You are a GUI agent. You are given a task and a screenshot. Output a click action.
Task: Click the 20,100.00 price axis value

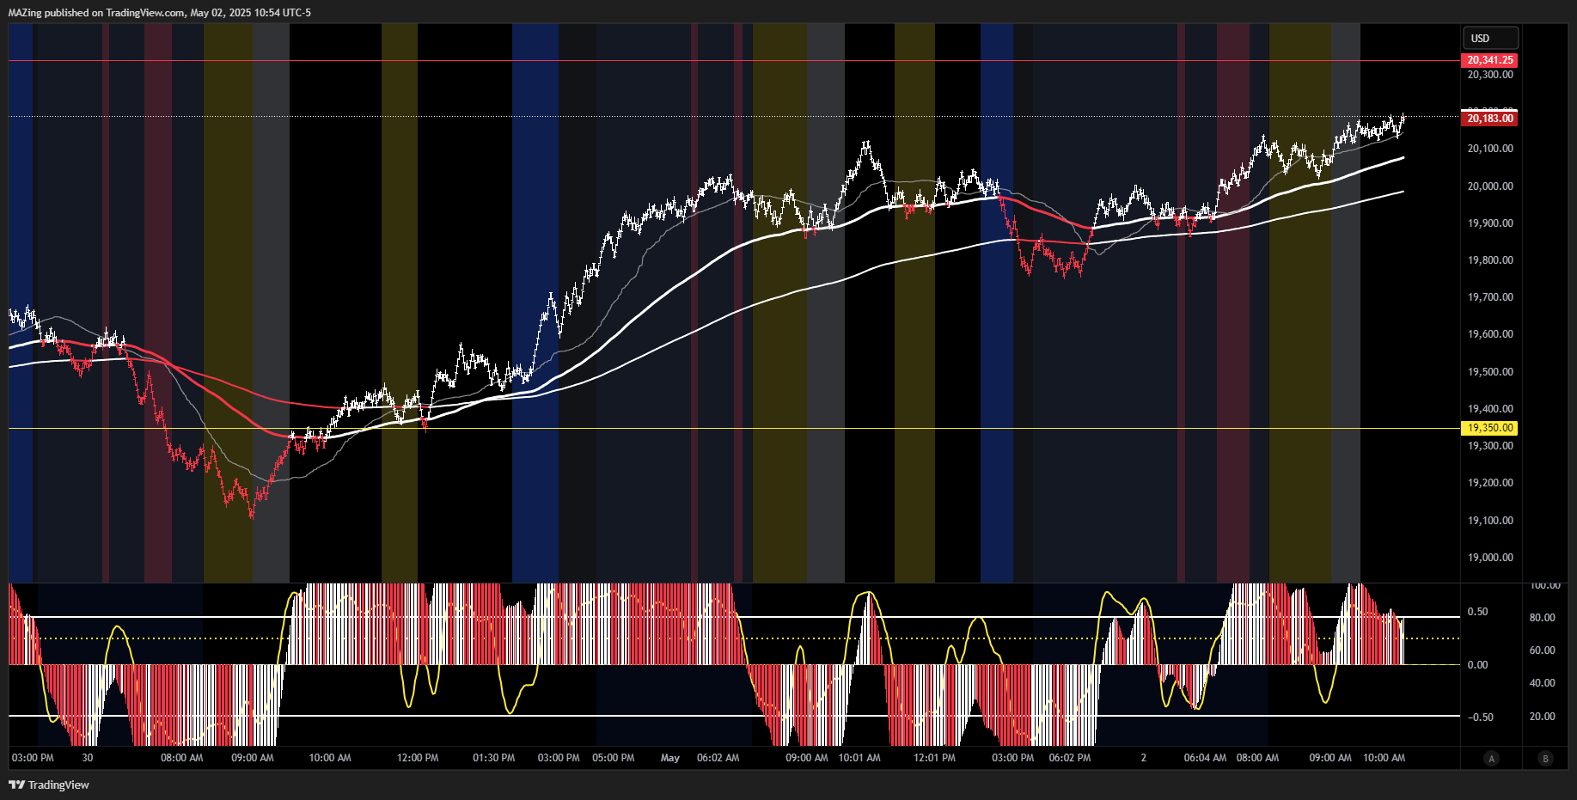click(1490, 149)
